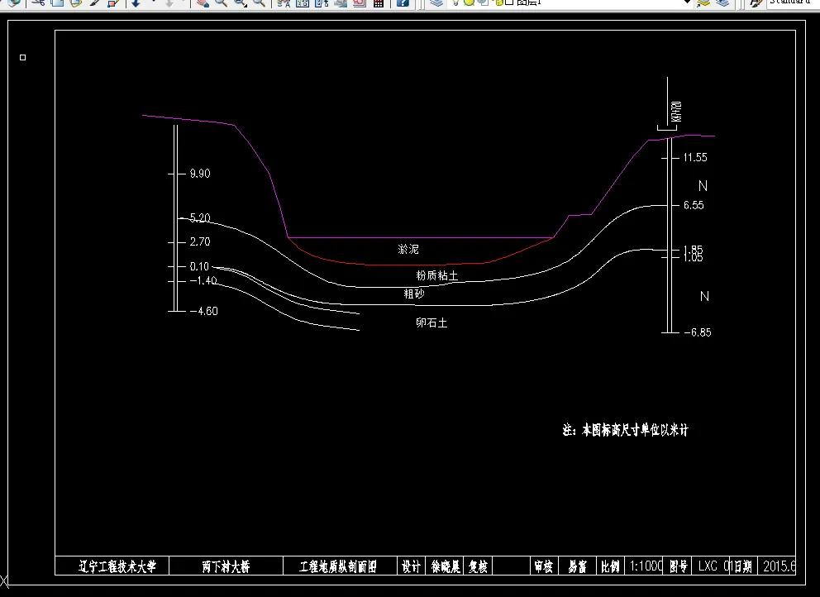This screenshot has width=820, height=597.
Task: Click the greyed Redo arrow icon
Action: (169, 2)
